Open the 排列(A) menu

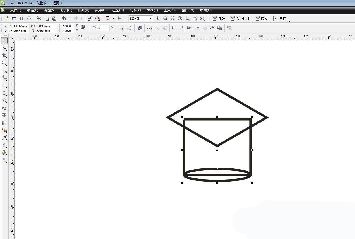pos(83,10)
